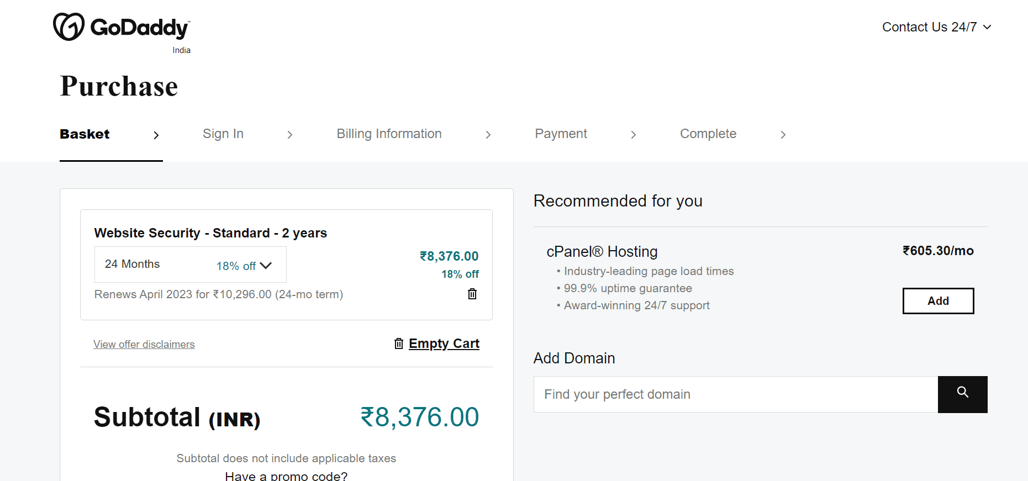Open View offer disclaimers link
The width and height of the screenshot is (1028, 481).
tap(144, 345)
